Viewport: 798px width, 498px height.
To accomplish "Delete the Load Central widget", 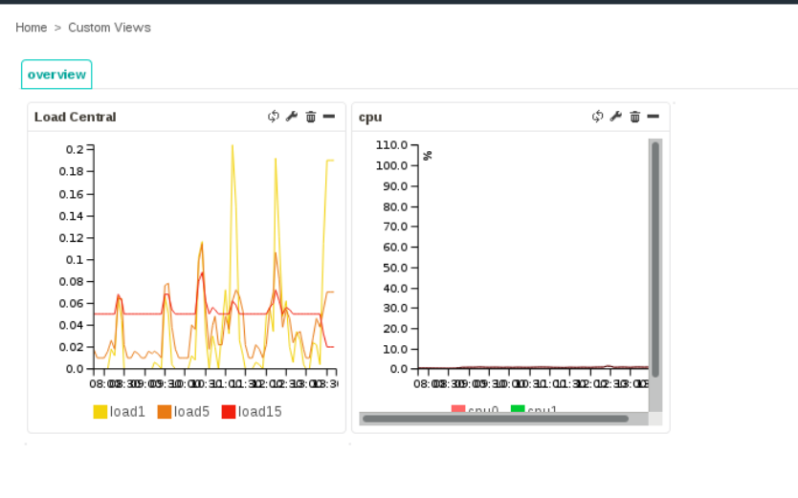I will pyautogui.click(x=310, y=117).
